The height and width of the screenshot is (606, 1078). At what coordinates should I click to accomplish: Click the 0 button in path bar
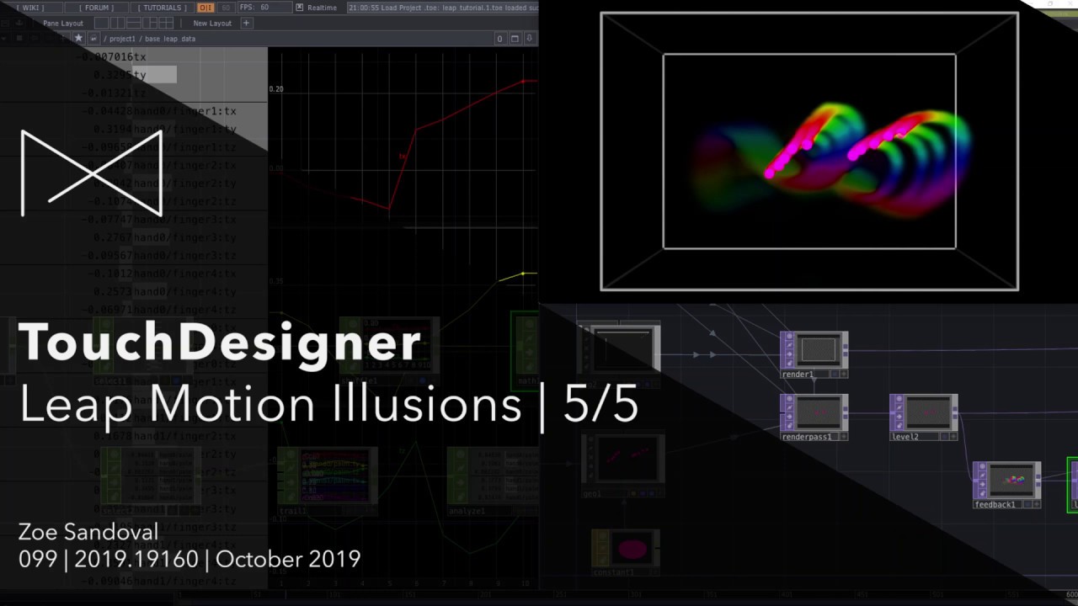[x=499, y=39]
